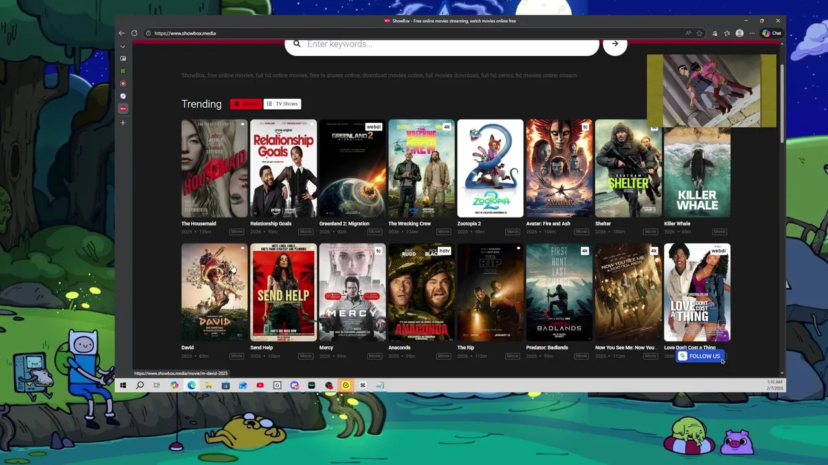Screen dimensions: 828x465
Task: Add page to favorites with star icon
Action: [x=699, y=33]
